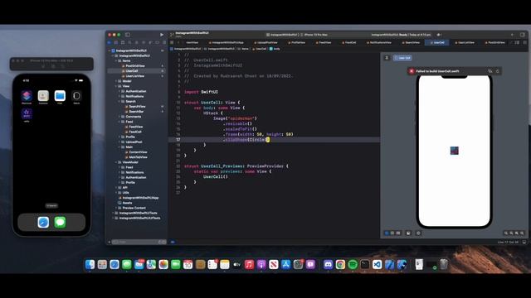Collapse the Home folder in navigator
Image resolution: width=531 pixels, height=298 pixels.
[x=116, y=60]
